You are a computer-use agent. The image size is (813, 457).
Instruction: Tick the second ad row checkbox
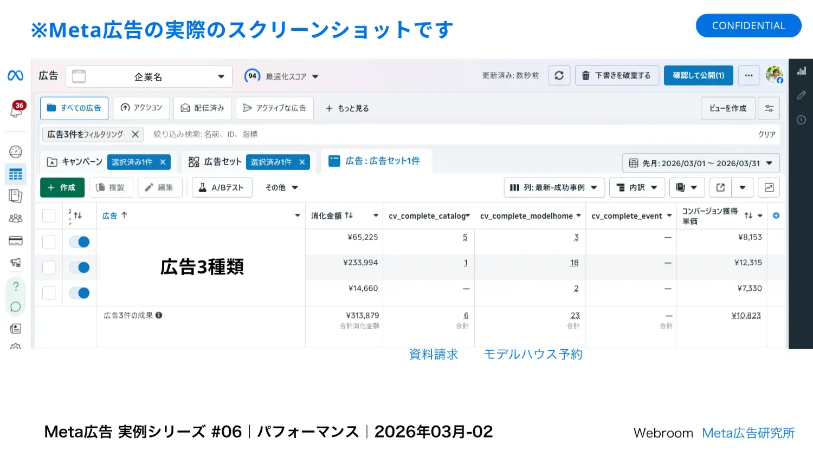coord(49,267)
